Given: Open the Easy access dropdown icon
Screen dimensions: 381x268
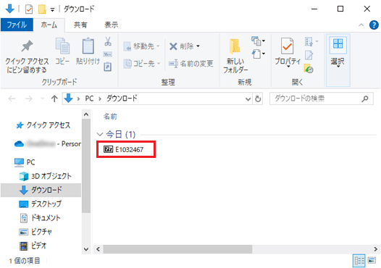Looking at the screenshot, I should [258, 54].
